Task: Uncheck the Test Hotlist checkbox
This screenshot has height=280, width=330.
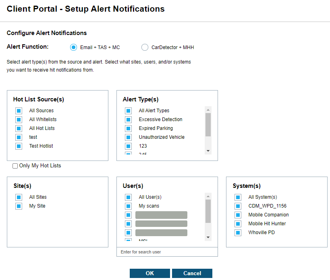Action: [19, 146]
